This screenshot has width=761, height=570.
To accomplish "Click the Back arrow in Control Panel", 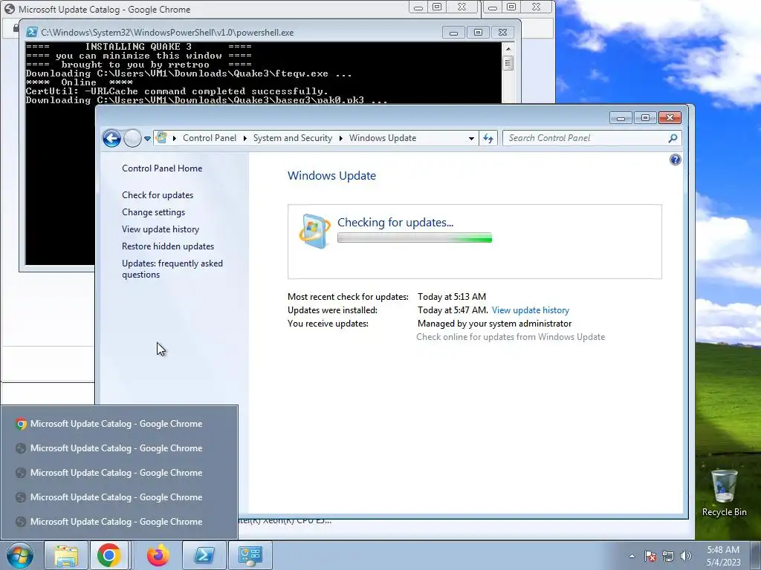I will click(111, 139).
